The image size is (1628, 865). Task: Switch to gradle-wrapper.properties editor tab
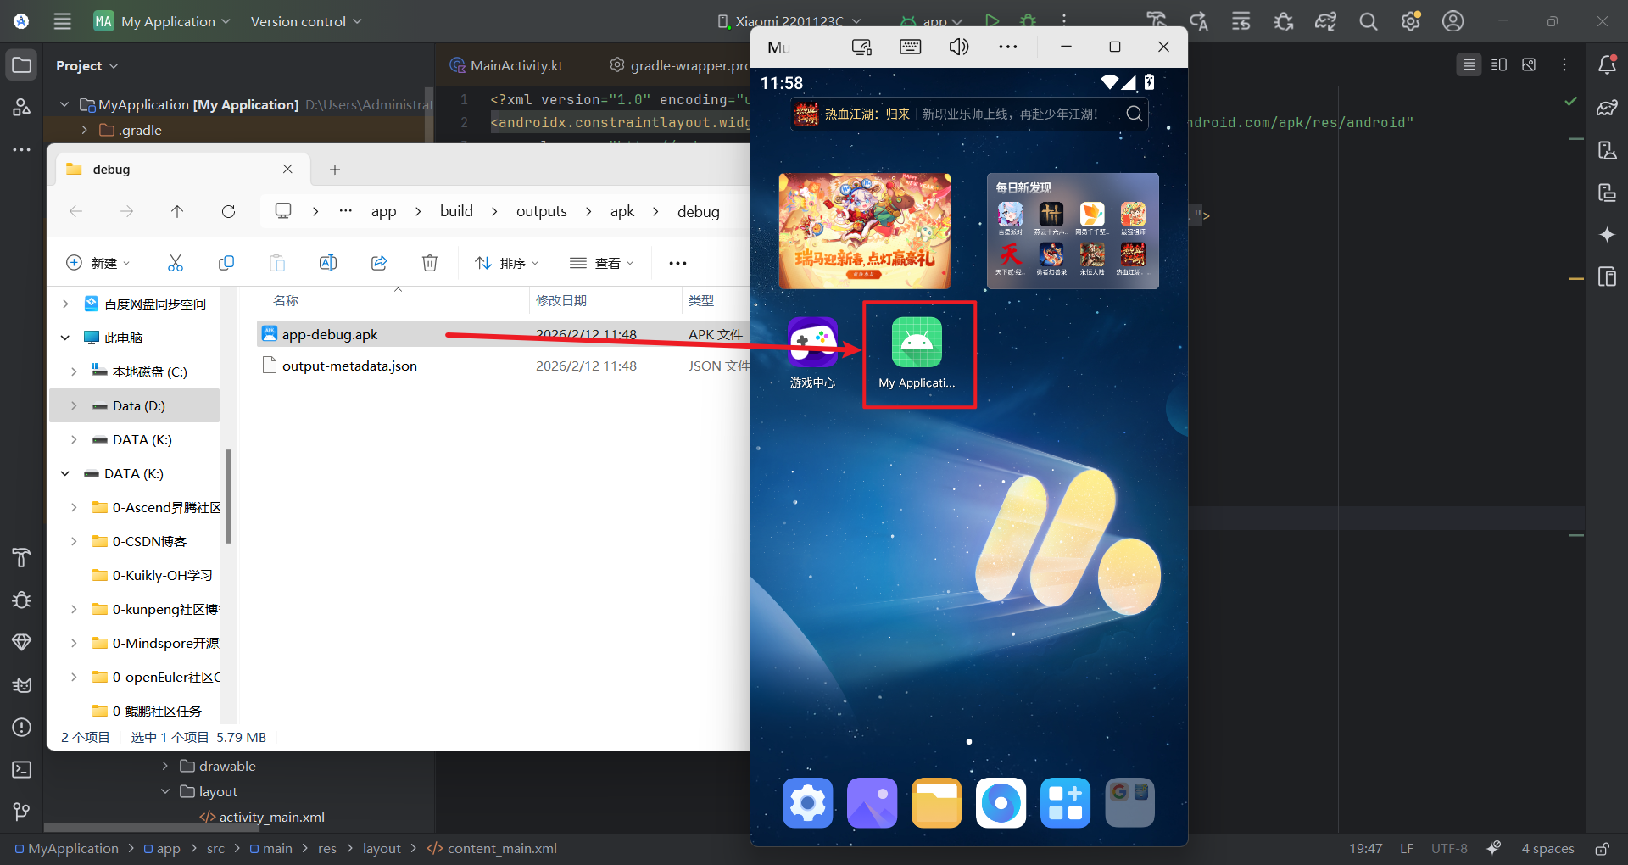coord(680,65)
